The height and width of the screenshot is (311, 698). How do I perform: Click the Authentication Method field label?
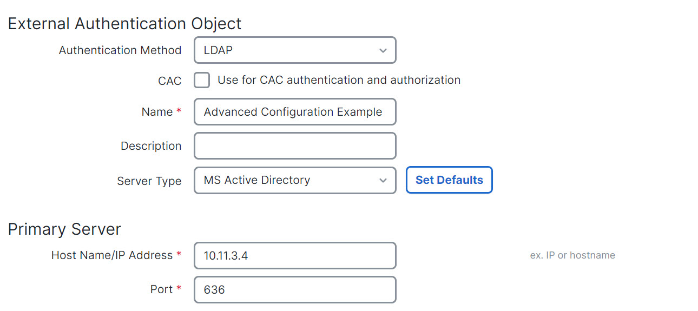click(120, 50)
